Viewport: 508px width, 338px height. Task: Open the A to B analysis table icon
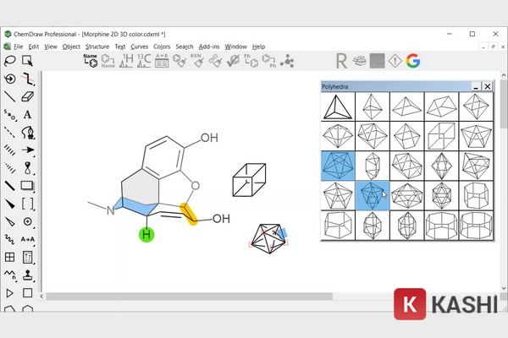[162, 61]
